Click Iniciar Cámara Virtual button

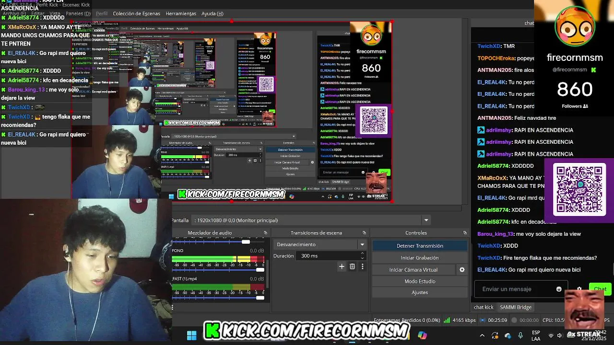tap(413, 270)
